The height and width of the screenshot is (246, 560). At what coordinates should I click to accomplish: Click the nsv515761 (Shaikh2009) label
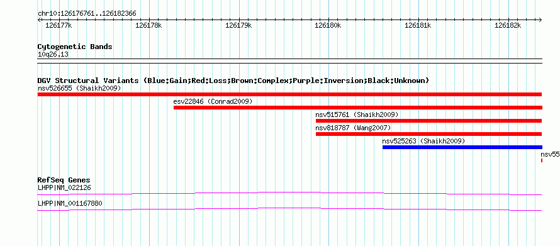[x=357, y=115]
